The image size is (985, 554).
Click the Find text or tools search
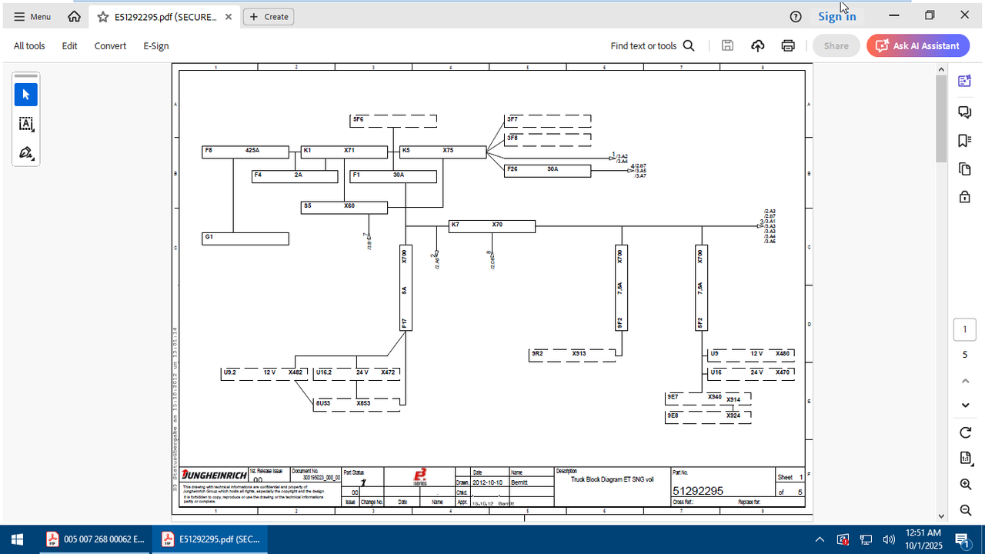(653, 45)
